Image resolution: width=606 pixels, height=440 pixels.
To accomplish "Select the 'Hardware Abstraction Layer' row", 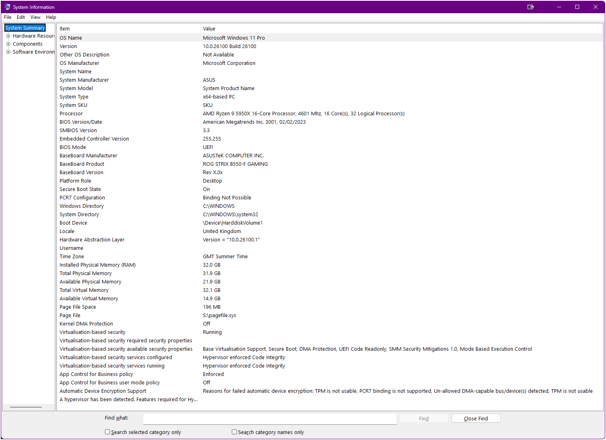I will click(x=330, y=239).
